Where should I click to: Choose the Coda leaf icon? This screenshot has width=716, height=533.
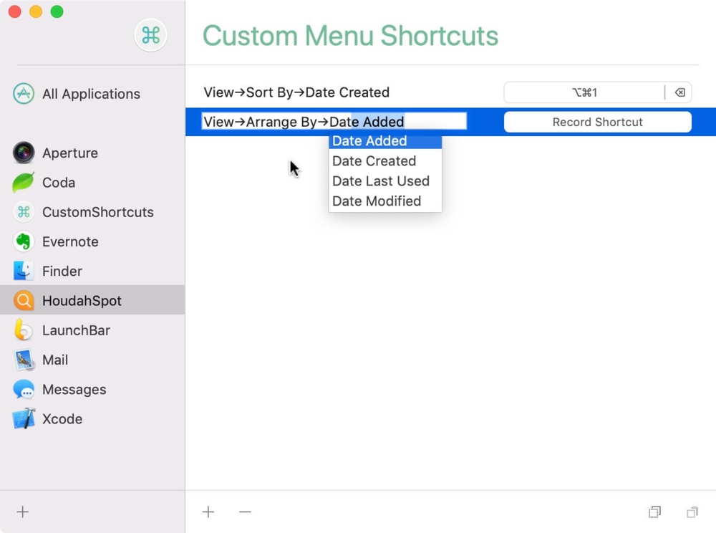coord(24,182)
